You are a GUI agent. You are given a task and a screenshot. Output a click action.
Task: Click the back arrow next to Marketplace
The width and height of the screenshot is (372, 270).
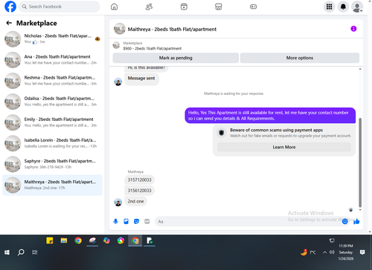click(x=9, y=23)
